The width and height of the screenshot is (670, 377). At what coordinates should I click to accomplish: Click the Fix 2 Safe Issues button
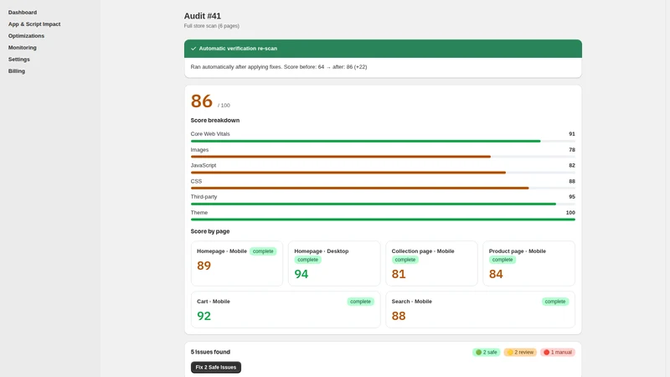tap(216, 367)
